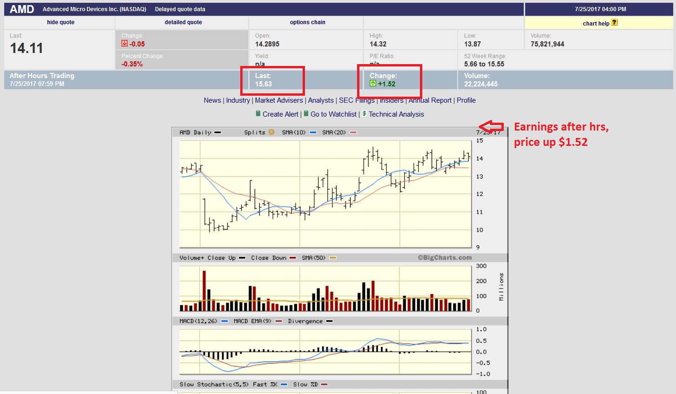Click the chart help question mark icon

tap(614, 22)
